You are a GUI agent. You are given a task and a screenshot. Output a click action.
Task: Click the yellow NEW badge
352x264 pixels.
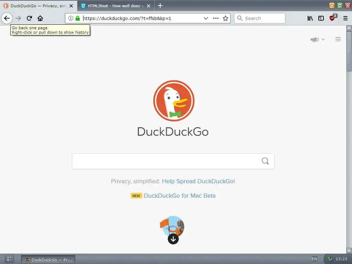(x=136, y=196)
